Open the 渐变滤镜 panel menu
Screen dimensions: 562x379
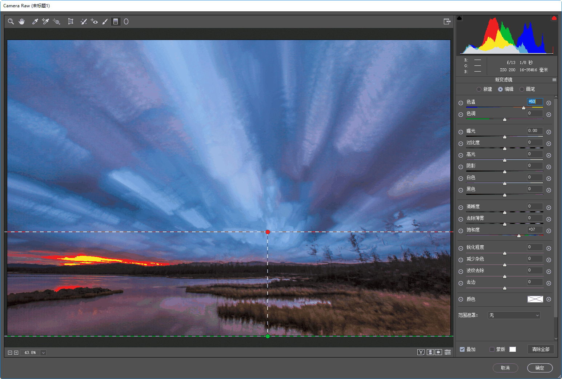[x=554, y=80]
